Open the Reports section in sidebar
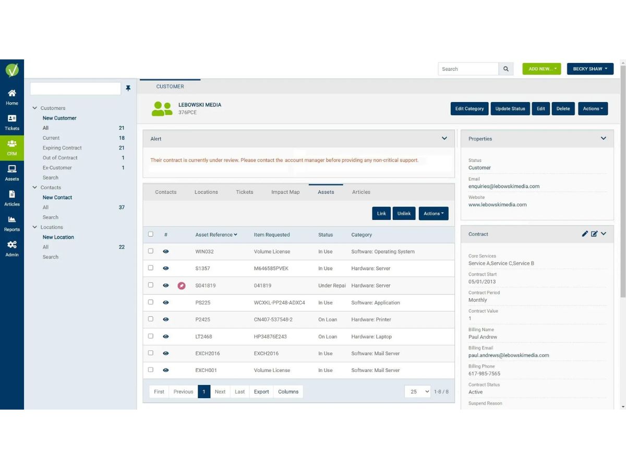This screenshot has height=469, width=626. [x=12, y=224]
